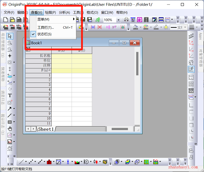Open the Format (格式) menu

tap(92, 13)
